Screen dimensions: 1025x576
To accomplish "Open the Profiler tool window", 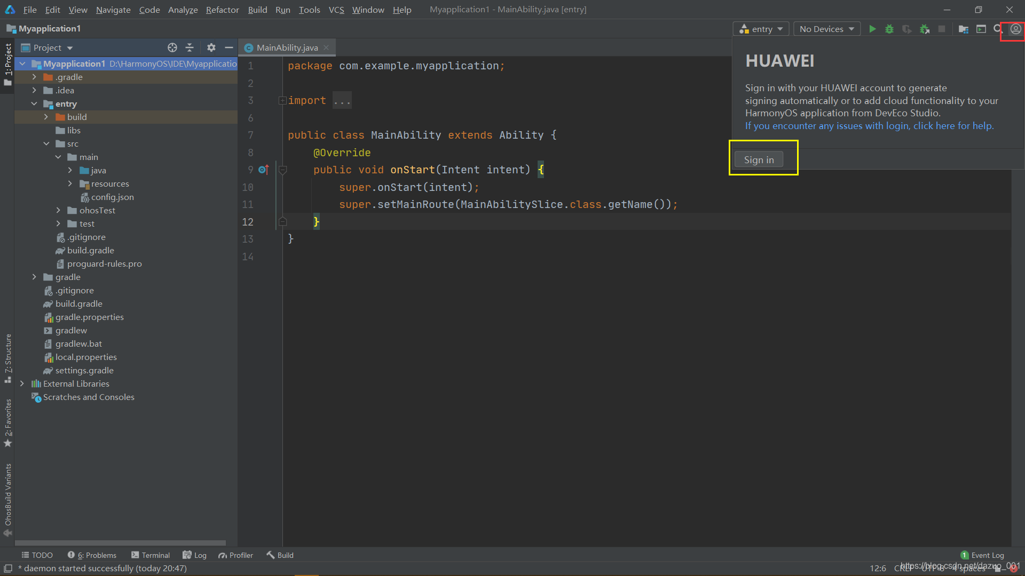I will point(235,555).
